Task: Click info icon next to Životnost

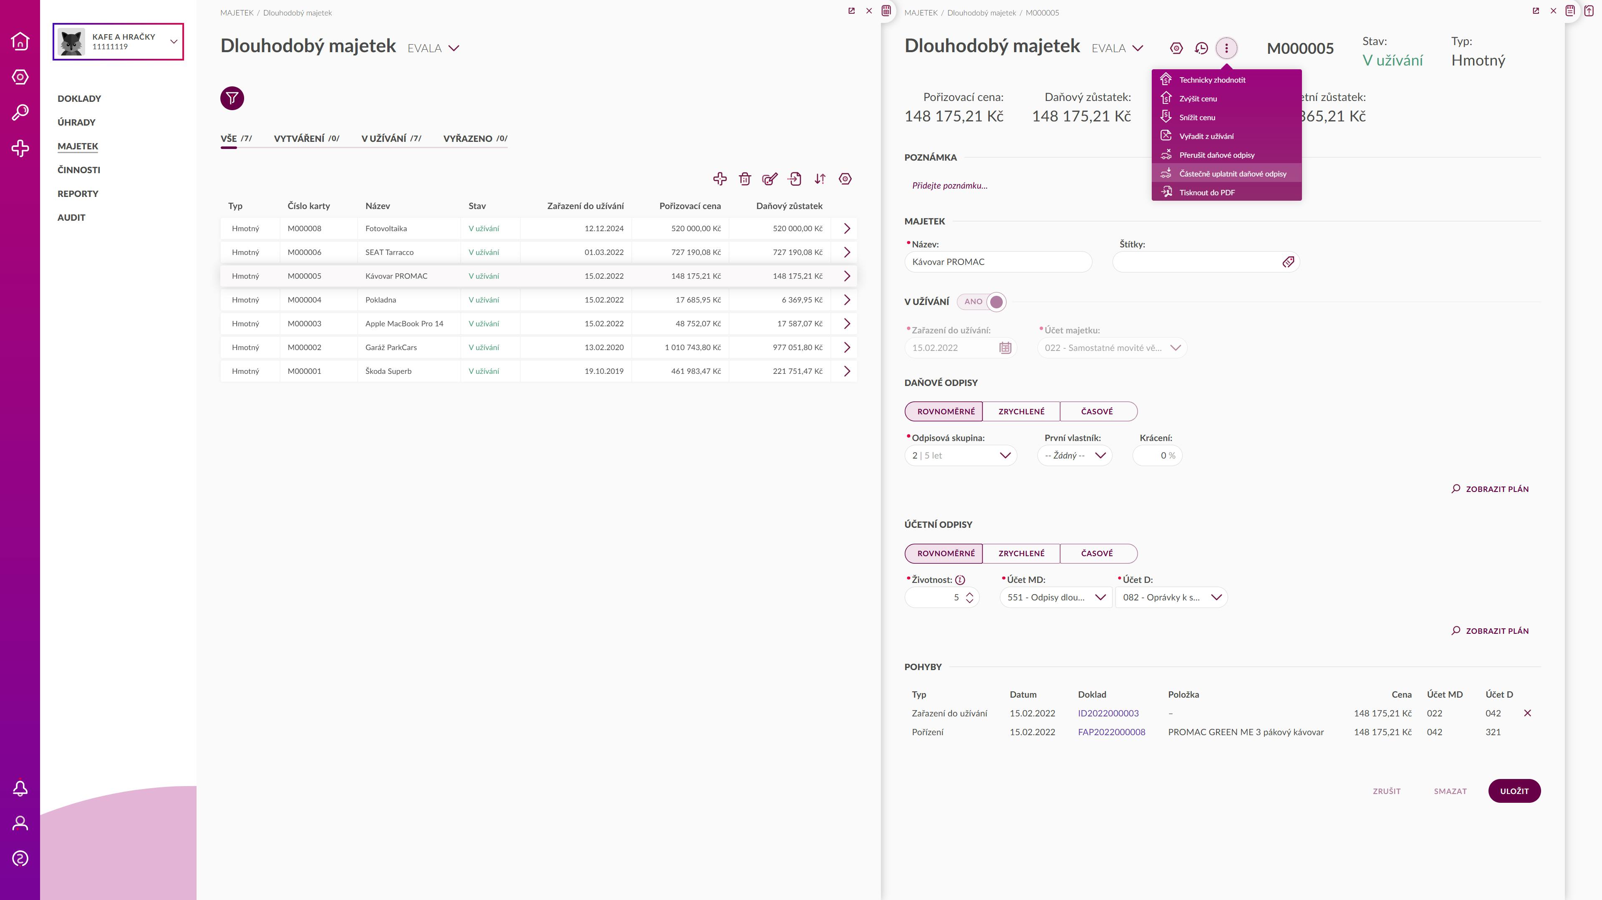Action: (x=960, y=580)
